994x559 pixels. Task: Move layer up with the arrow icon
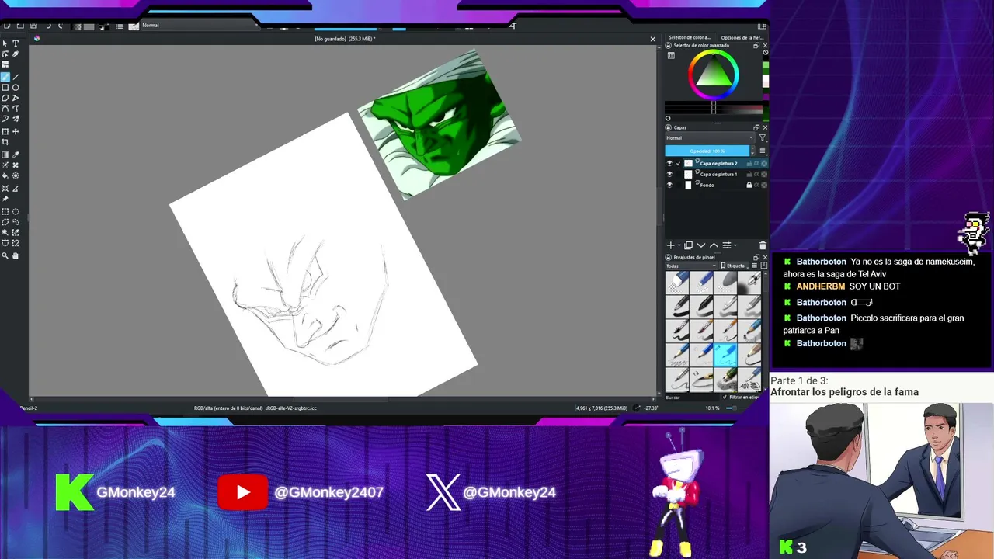(714, 245)
